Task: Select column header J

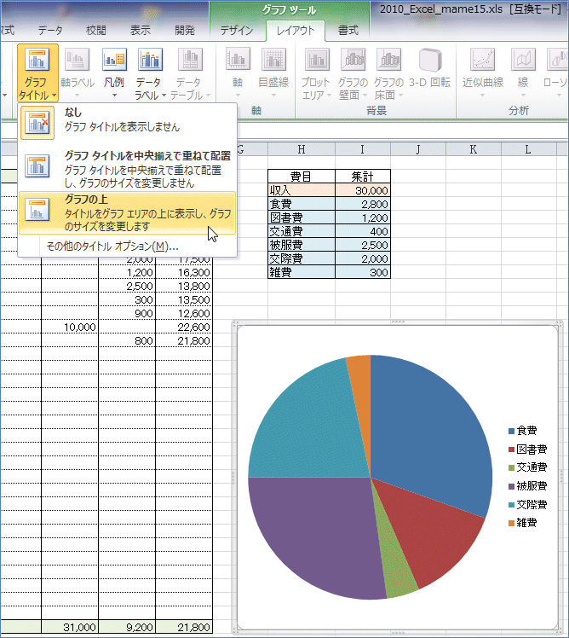Action: [x=418, y=149]
